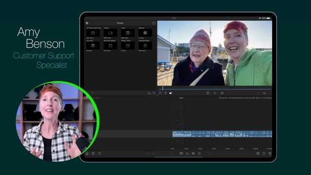Open the All Photos and Videos folder
Screen dimensions: 311x175
pos(93,33)
